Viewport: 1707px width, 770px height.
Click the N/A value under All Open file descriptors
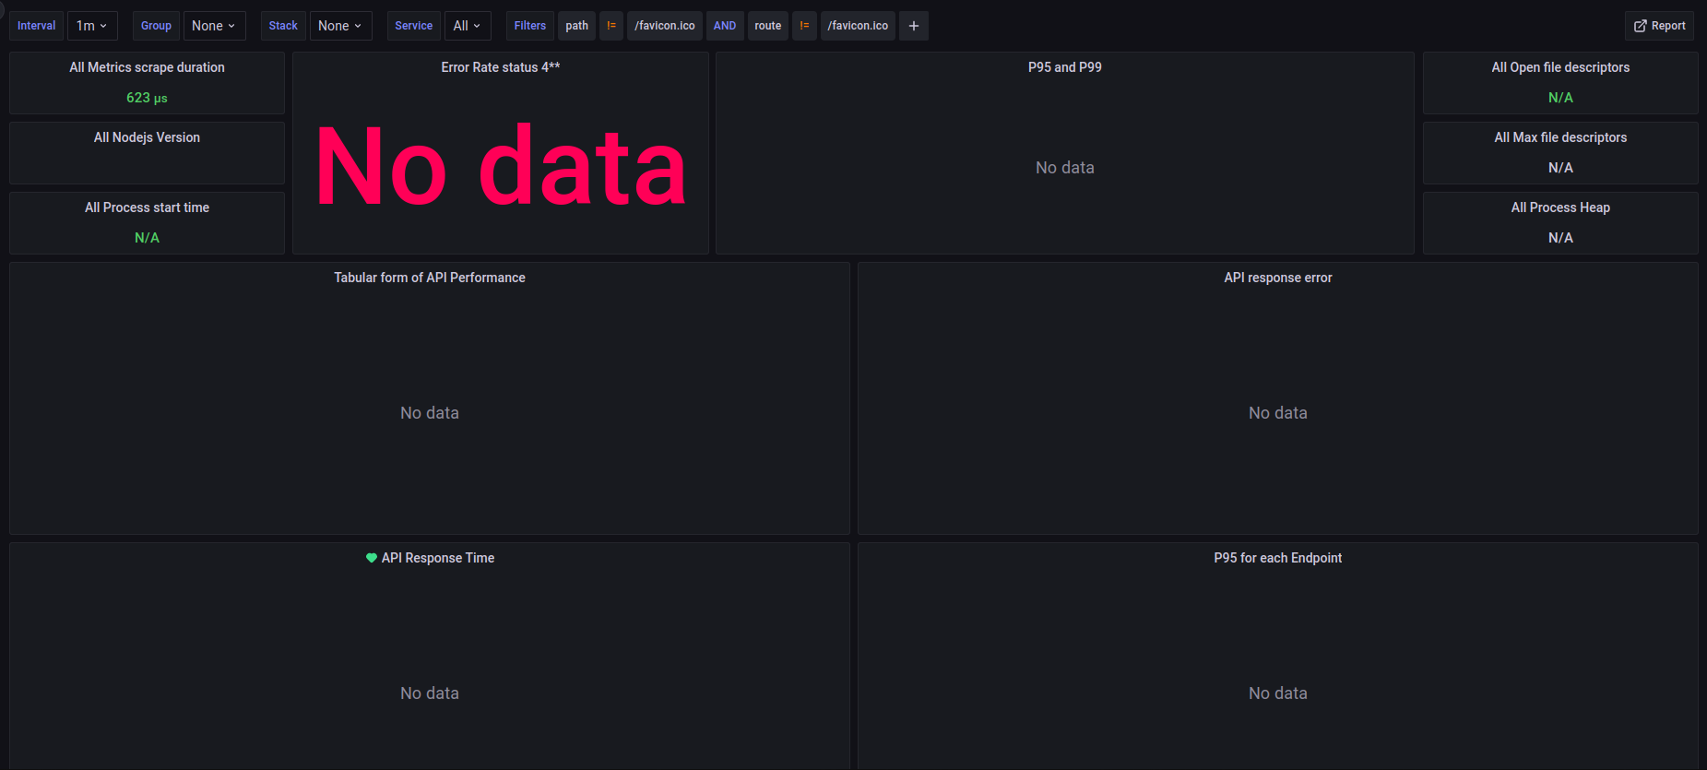1560,98
